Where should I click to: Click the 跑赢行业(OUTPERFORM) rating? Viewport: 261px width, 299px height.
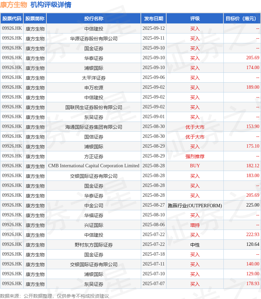195,206
